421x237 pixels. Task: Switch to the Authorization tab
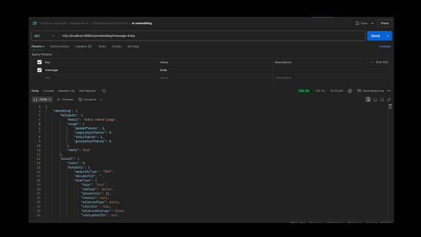[60, 46]
